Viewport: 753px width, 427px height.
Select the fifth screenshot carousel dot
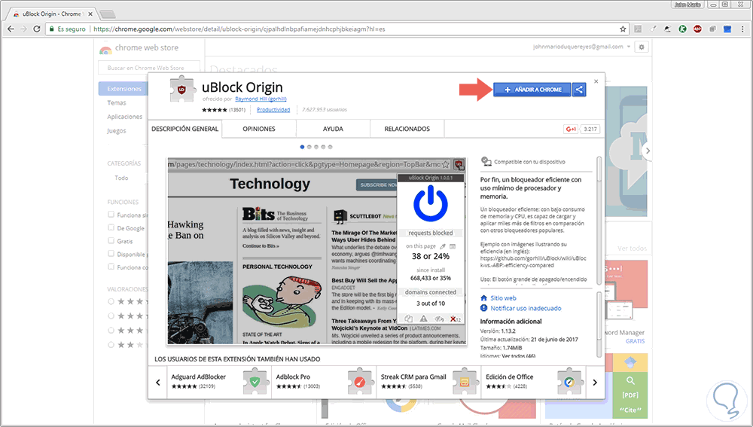tap(330, 147)
